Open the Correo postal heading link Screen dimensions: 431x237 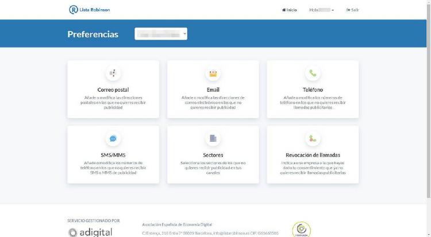[x=113, y=90]
